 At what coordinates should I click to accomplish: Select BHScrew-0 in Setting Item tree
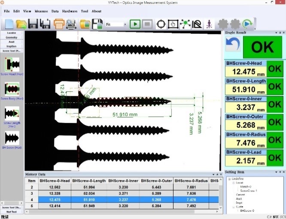246,210
